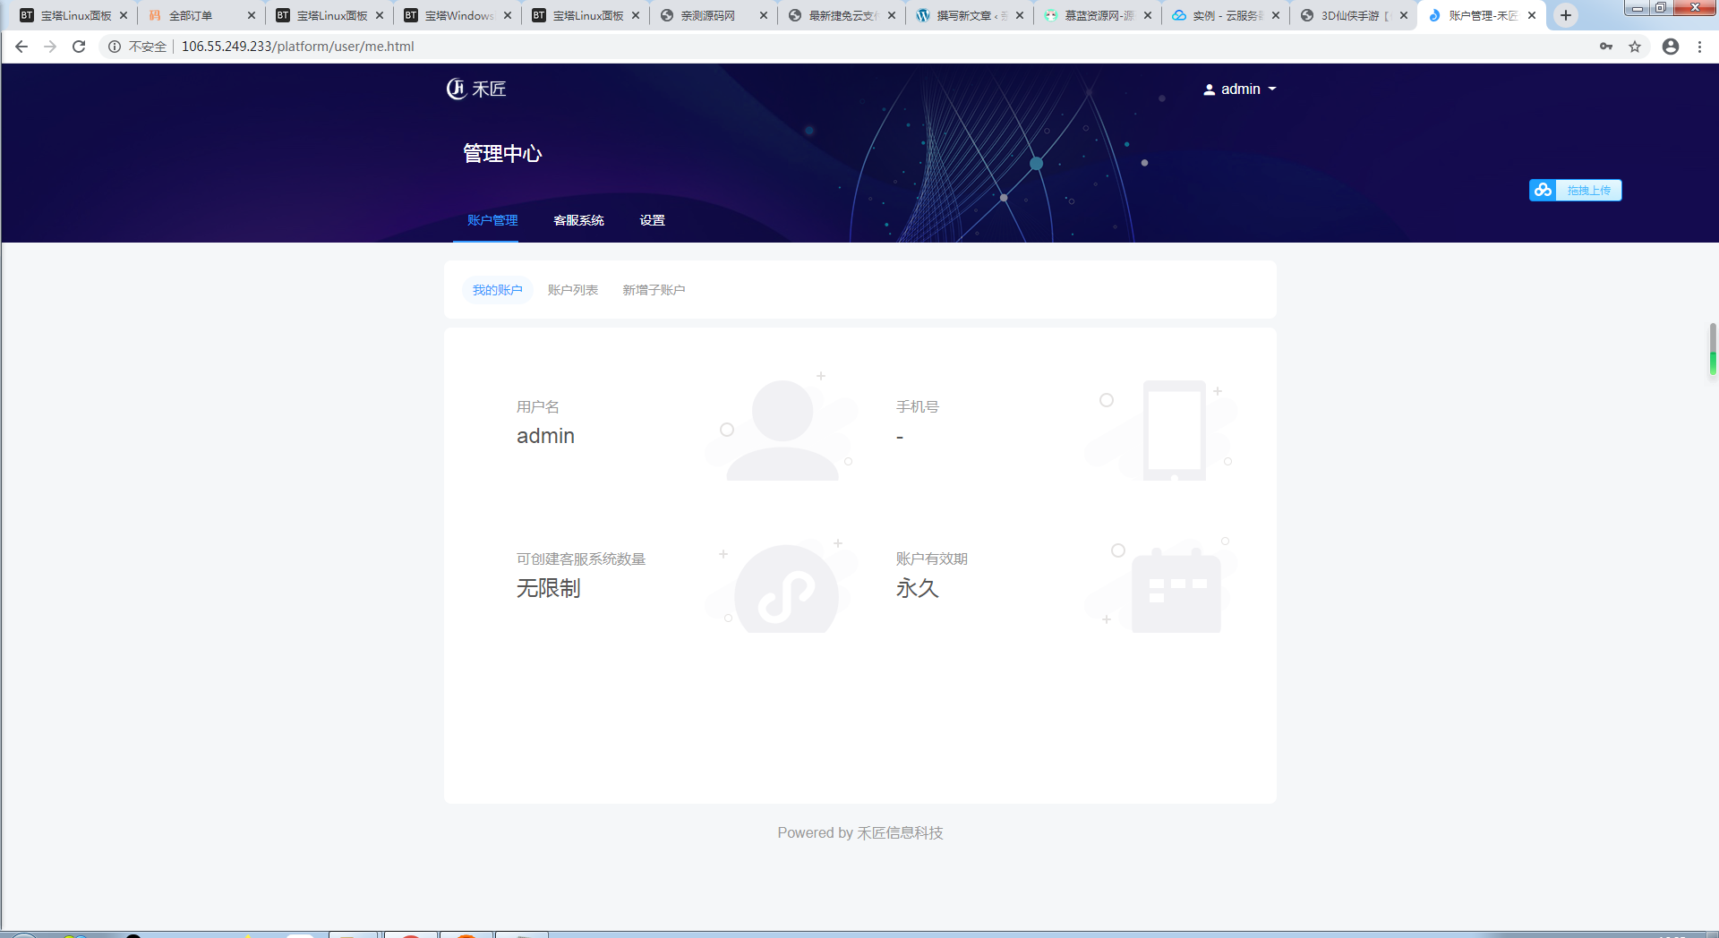Go to the 账户列表 sub-tab
Viewport: 1719px width, 938px height.
tap(572, 290)
